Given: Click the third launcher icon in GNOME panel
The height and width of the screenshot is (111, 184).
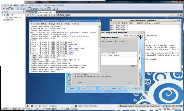Looking at the screenshot, I should [x=63, y=15].
